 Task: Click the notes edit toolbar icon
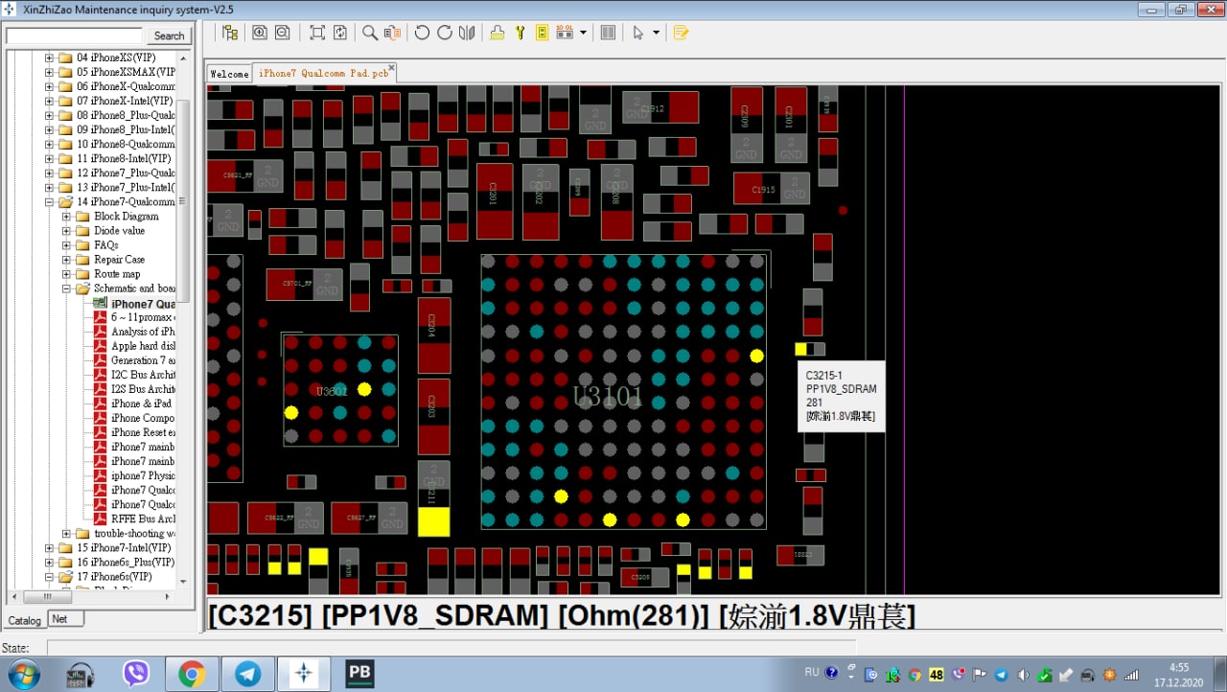pos(681,33)
